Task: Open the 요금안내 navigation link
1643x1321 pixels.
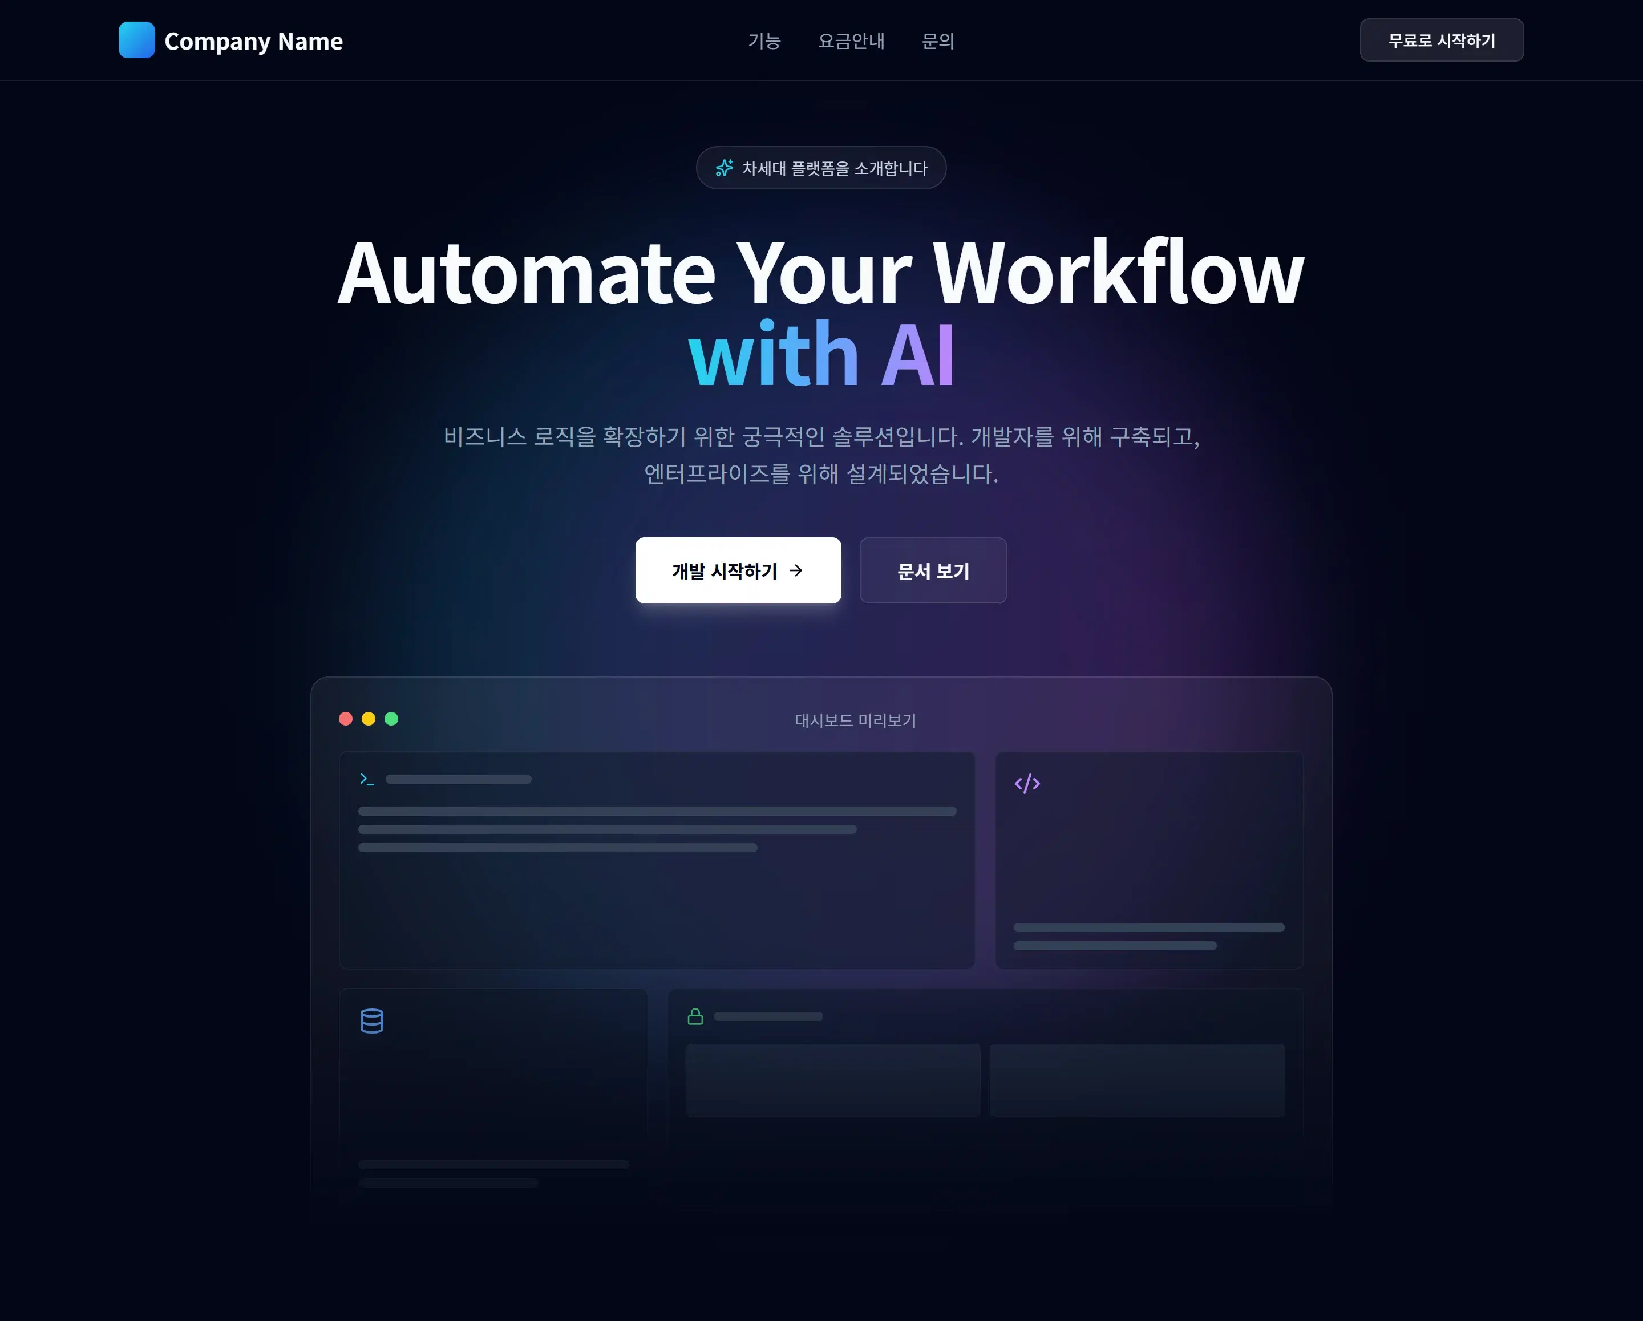Action: (x=851, y=41)
